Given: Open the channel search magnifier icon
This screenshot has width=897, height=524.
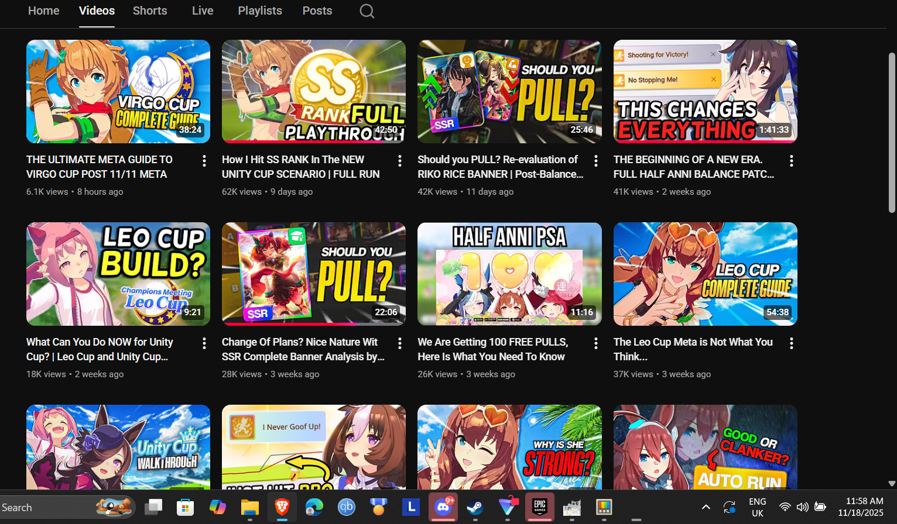Looking at the screenshot, I should click(x=367, y=11).
